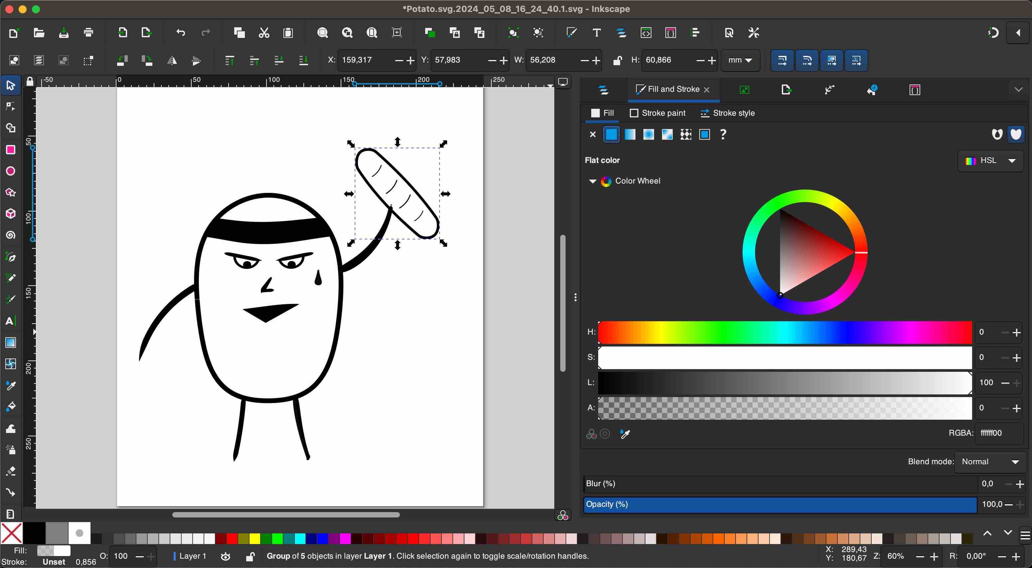
Task: Increase zoom with the plus button
Action: tap(934, 557)
